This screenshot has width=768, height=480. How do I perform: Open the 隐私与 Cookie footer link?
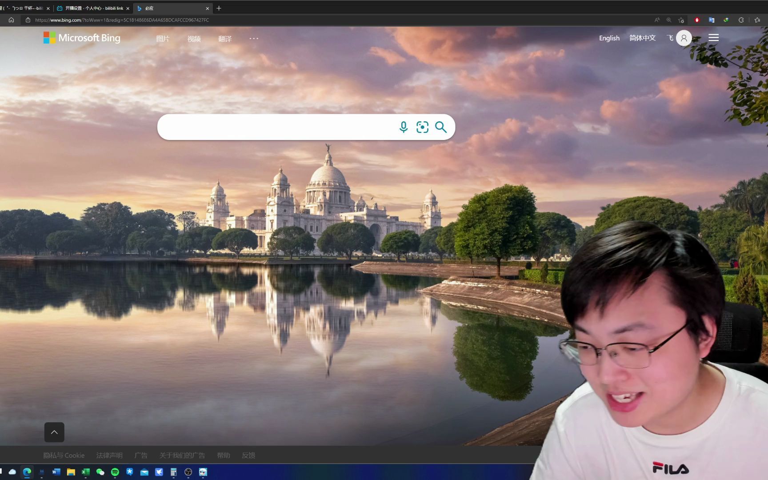64,455
